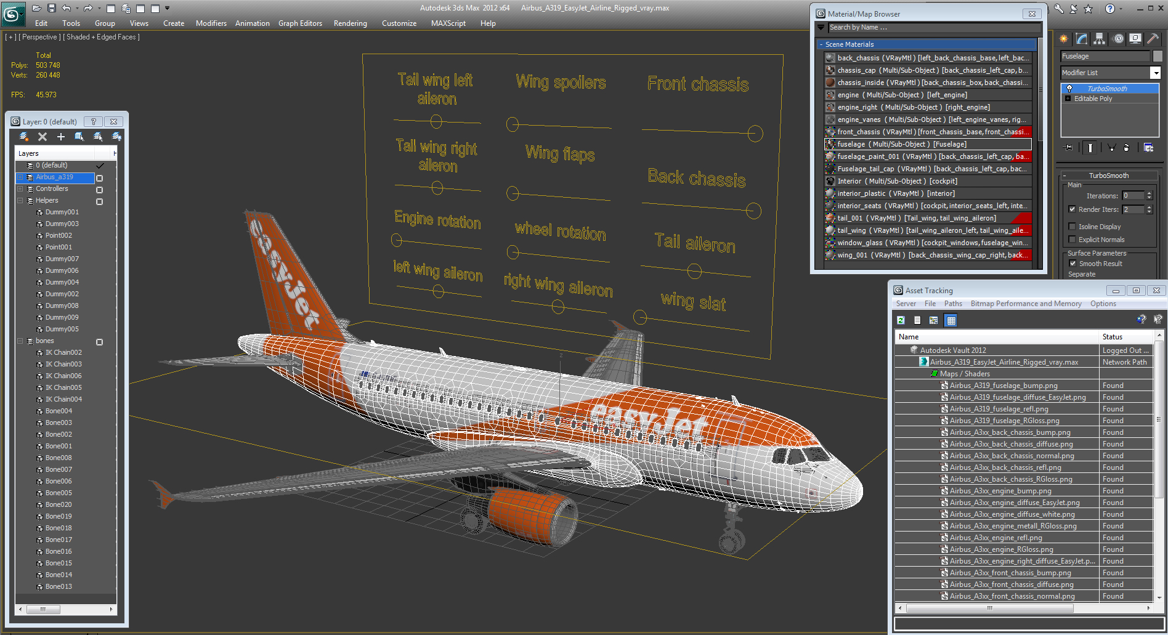Viewport: 1168px width, 635px height.
Task: Enable Explicit Normals checkbox
Action: click(x=1072, y=240)
